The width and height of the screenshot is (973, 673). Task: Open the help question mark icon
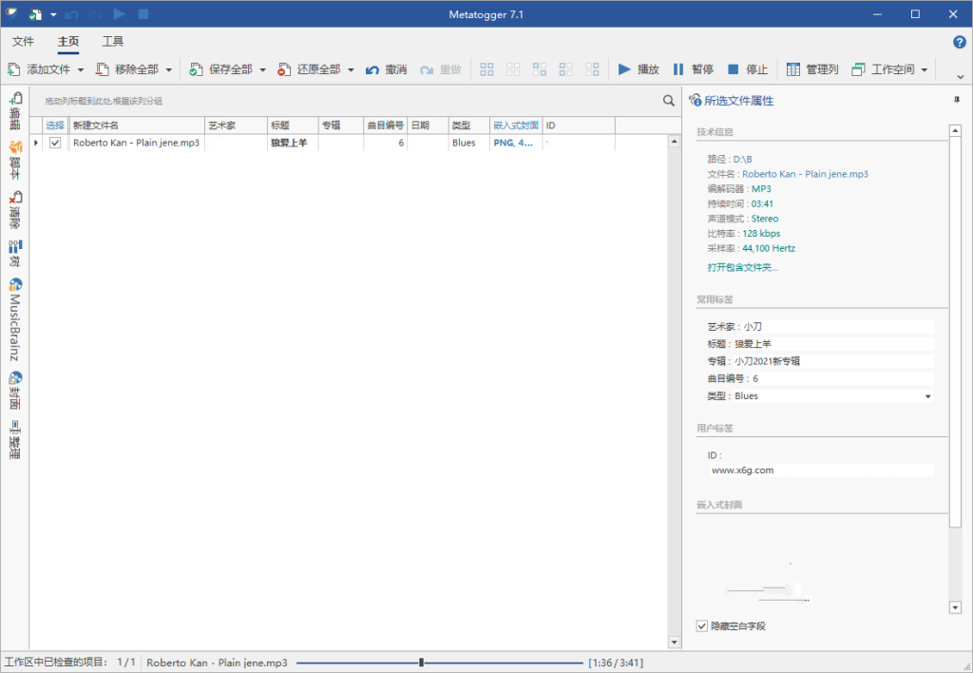(959, 42)
